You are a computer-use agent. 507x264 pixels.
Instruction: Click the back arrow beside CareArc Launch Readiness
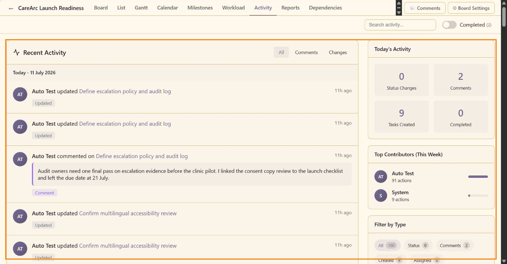point(11,8)
